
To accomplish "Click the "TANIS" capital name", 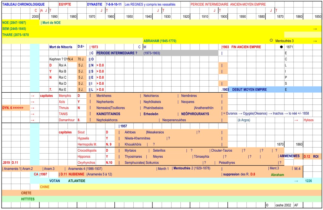I will coord(63,114).
